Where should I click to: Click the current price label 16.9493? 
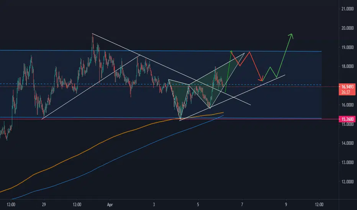tap(347, 87)
